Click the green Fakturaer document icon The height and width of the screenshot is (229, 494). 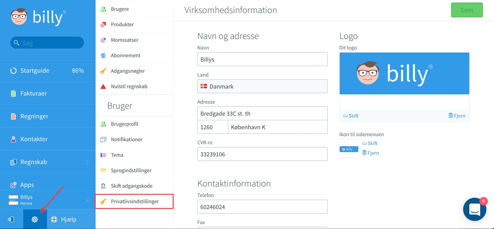(13, 94)
